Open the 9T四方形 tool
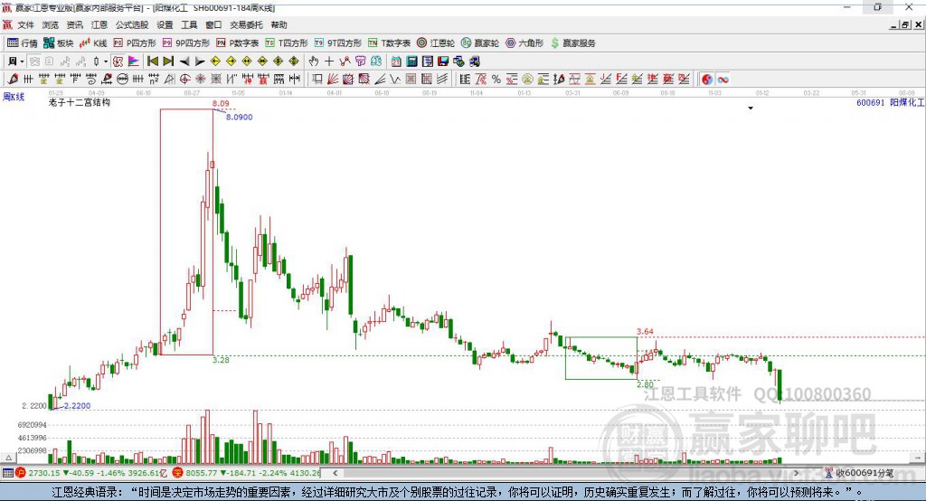Viewport: 926px width, 501px height. tap(338, 43)
